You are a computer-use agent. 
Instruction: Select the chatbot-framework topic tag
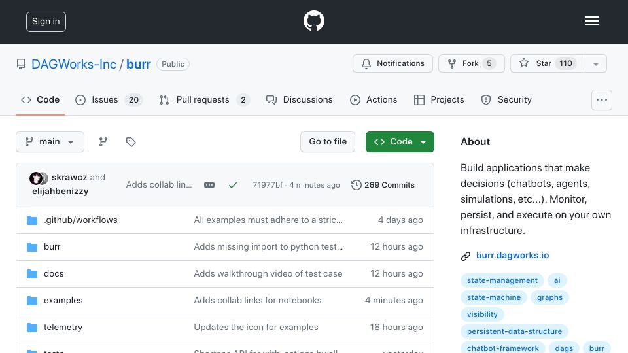[502, 348]
